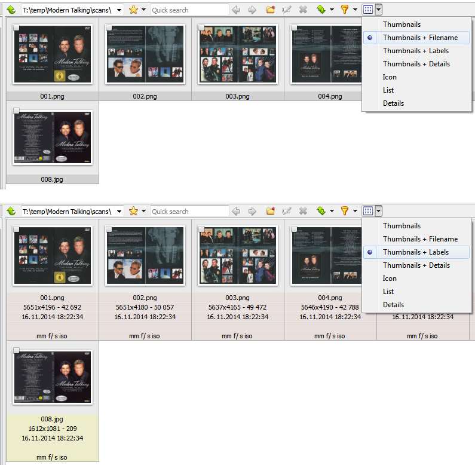Click rename icon in upper panel toolbar
The width and height of the screenshot is (475, 465).
[287, 10]
